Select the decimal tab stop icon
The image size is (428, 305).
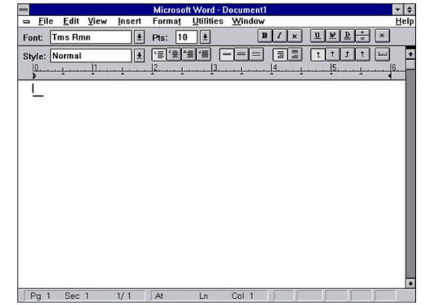pyautogui.click(x=362, y=55)
